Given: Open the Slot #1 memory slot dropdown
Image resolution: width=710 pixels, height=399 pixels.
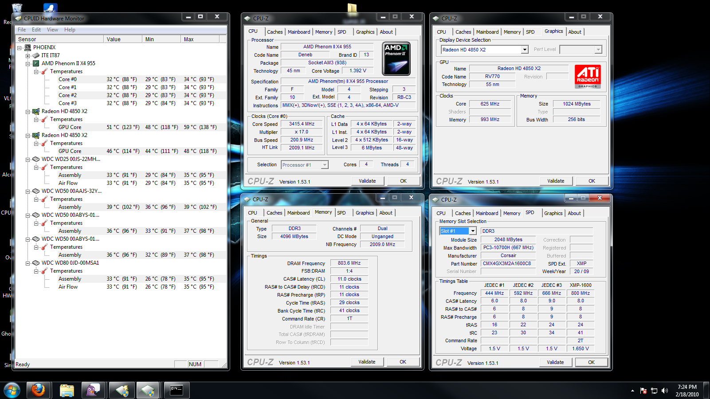Looking at the screenshot, I should [x=473, y=231].
